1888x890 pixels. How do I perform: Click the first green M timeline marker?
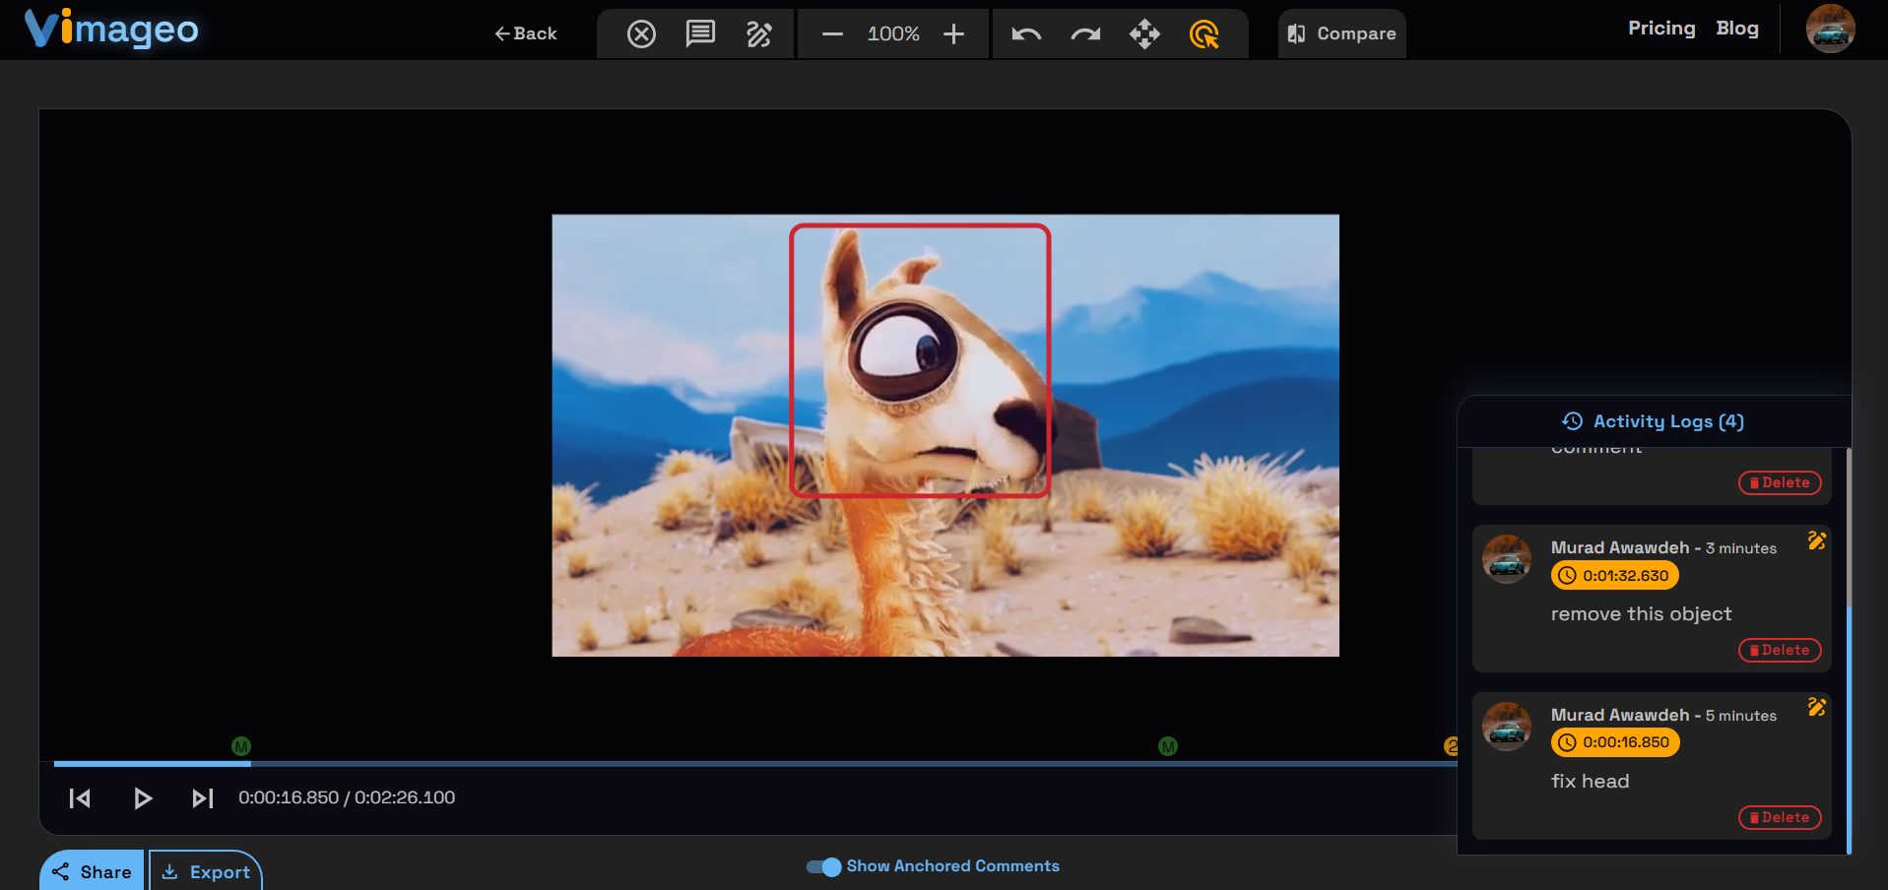pyautogui.click(x=241, y=746)
